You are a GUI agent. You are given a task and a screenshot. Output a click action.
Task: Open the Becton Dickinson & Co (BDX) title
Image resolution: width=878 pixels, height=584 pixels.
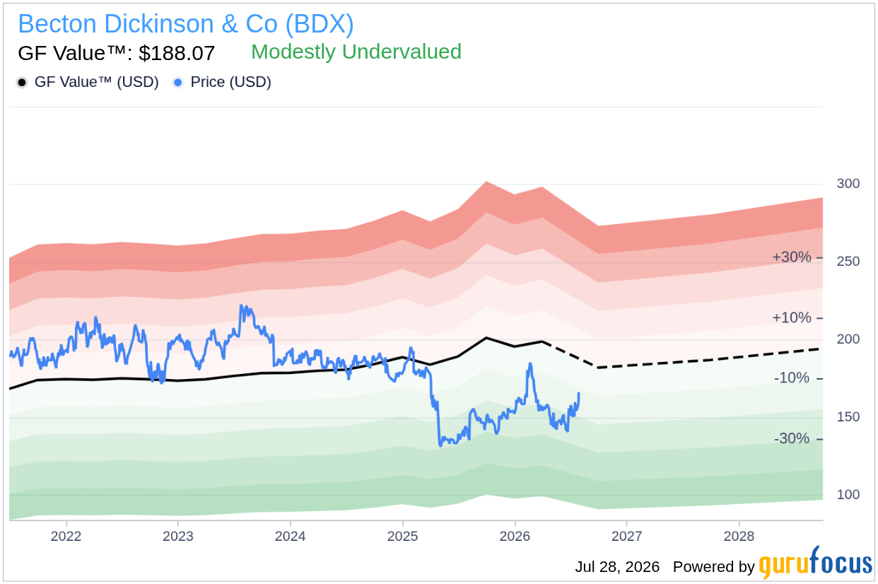click(x=186, y=24)
